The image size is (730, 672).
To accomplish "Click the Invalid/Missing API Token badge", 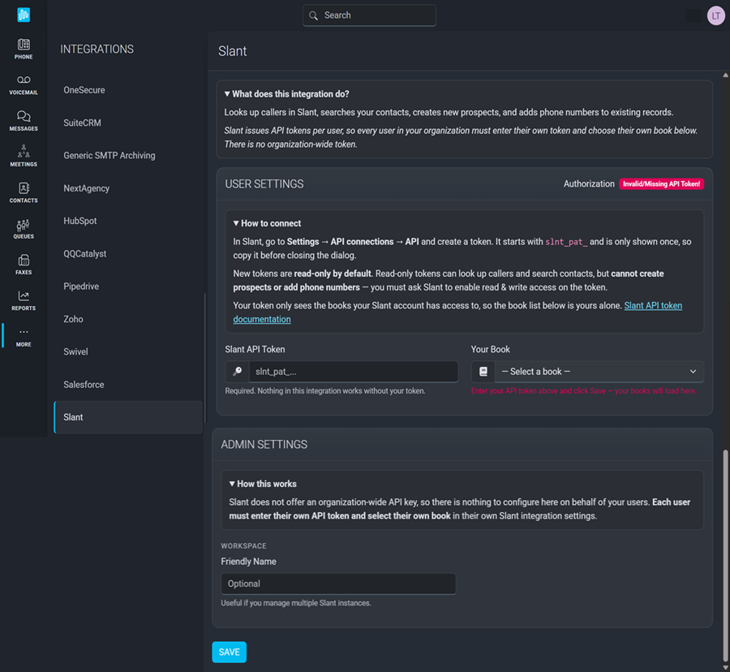I will click(661, 184).
